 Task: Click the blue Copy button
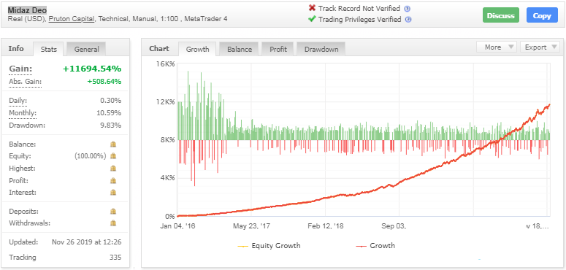coord(542,15)
